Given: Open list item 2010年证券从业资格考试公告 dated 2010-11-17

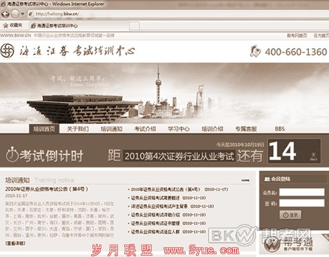Looking at the screenshot, I should [x=179, y=189].
